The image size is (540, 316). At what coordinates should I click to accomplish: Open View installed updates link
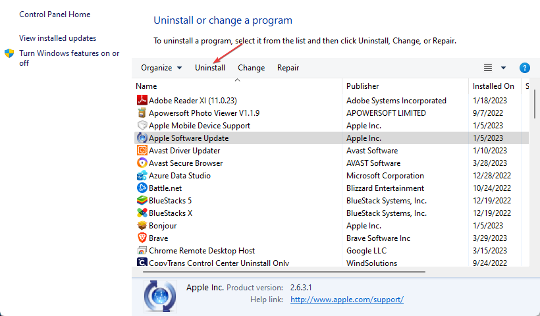click(x=57, y=38)
